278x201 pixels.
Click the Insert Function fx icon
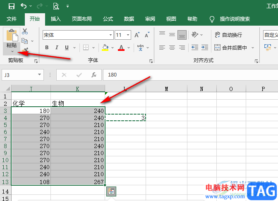pyautogui.click(x=94, y=75)
